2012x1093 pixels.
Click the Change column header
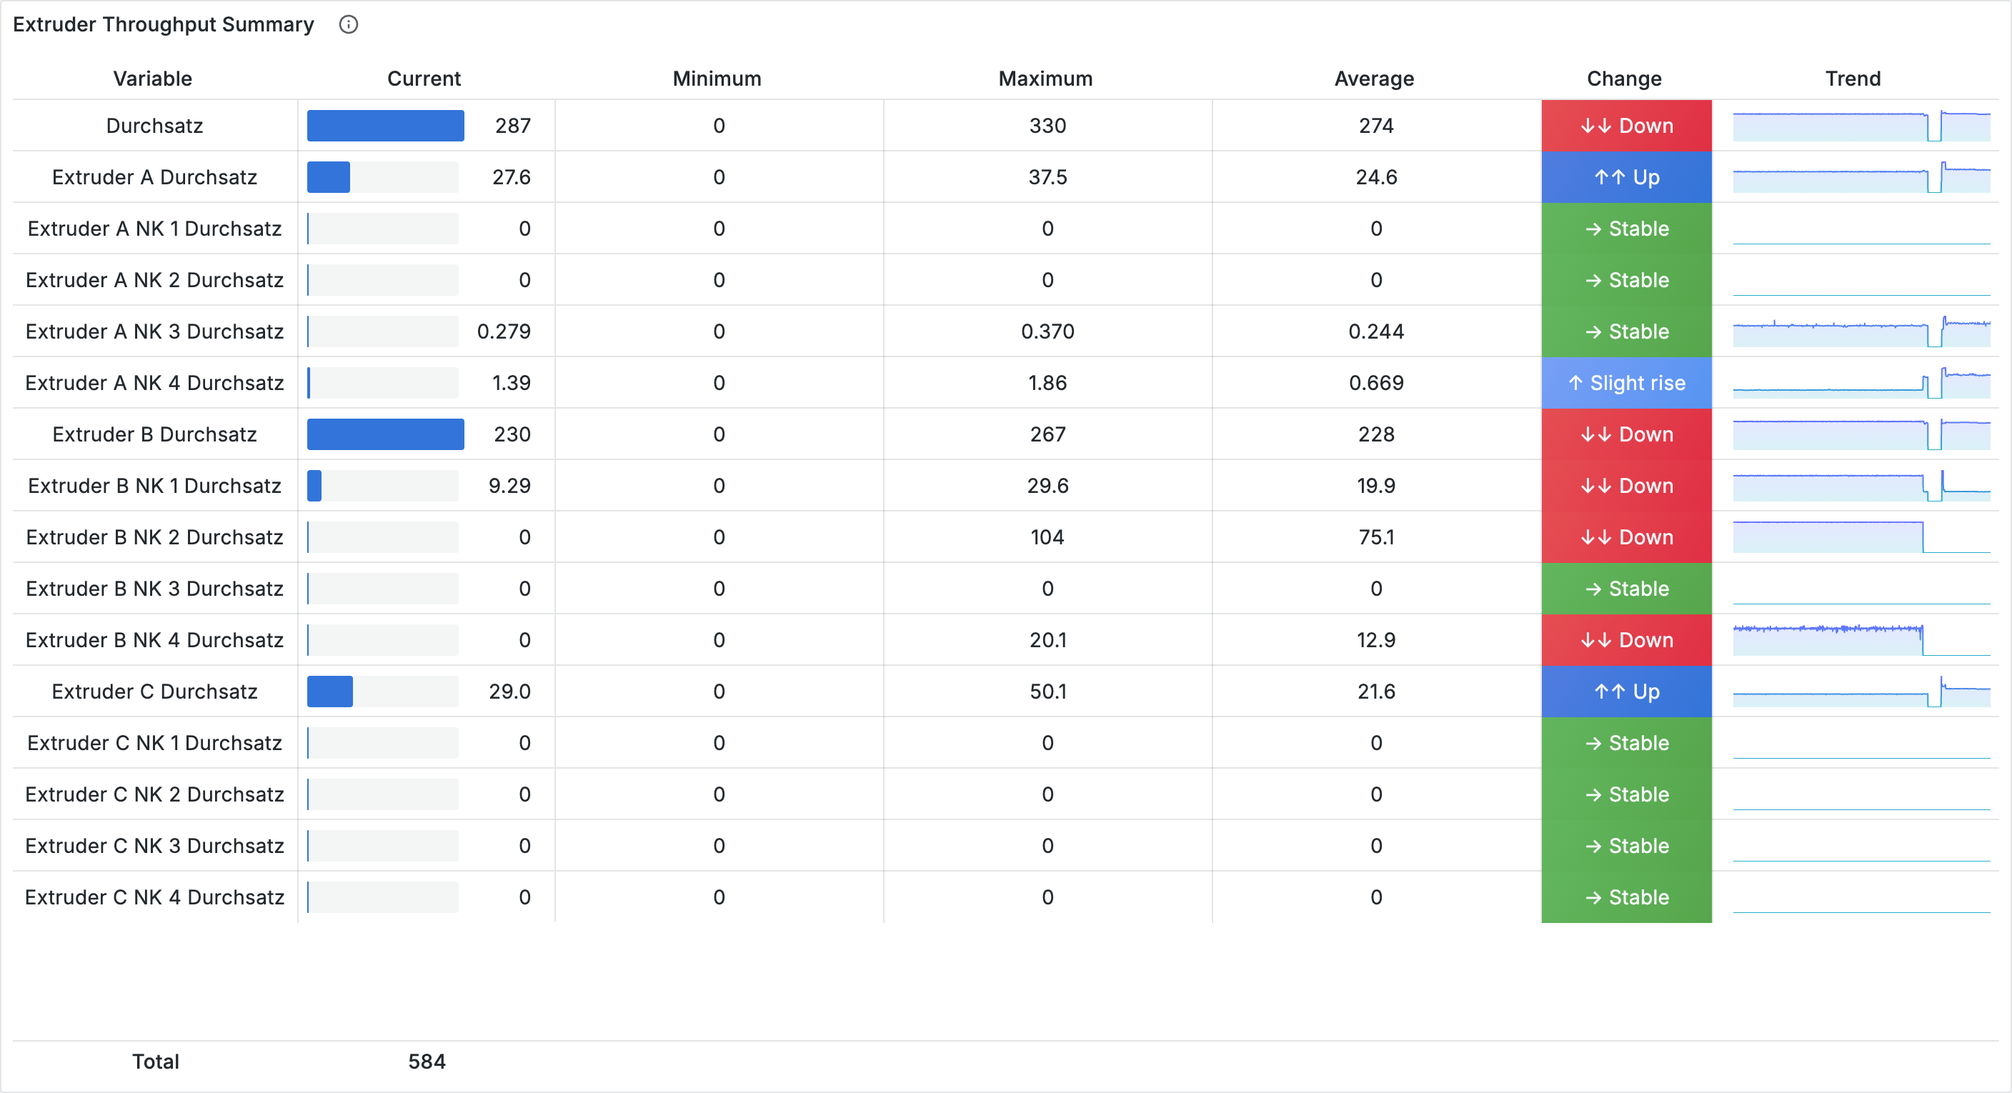point(1624,78)
